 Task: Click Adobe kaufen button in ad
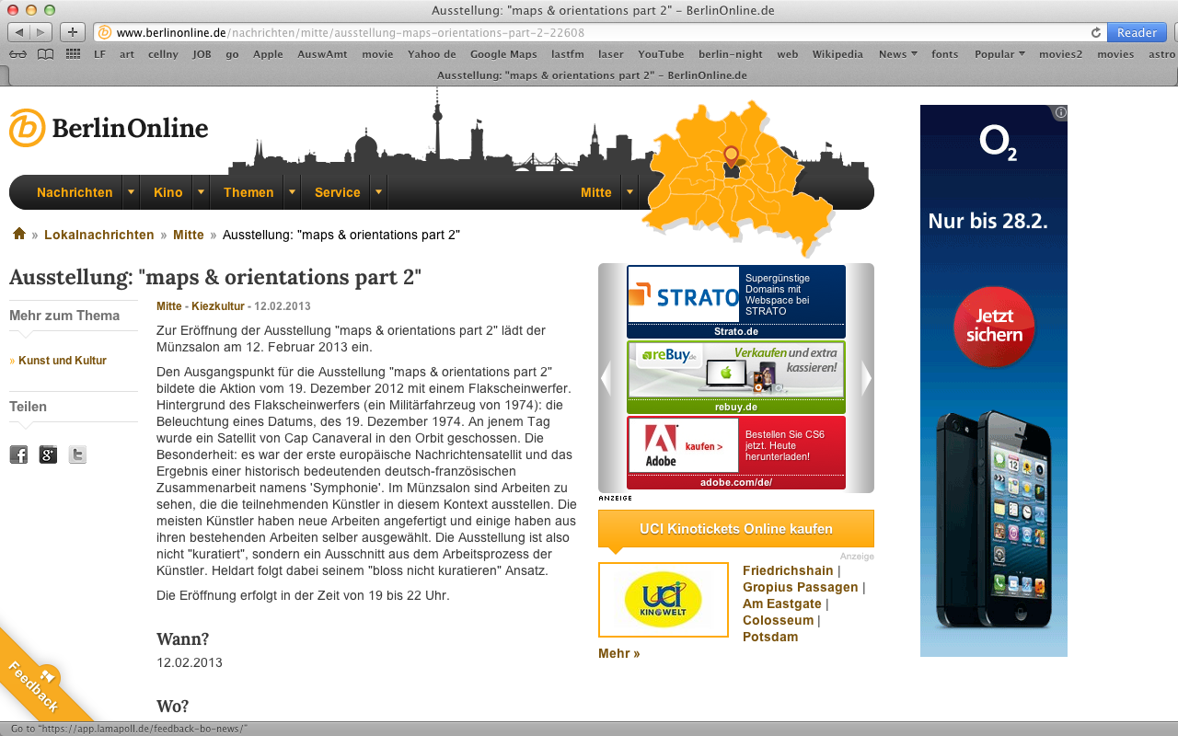pos(704,446)
